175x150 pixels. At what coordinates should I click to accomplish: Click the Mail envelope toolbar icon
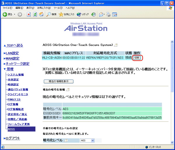click(101, 14)
